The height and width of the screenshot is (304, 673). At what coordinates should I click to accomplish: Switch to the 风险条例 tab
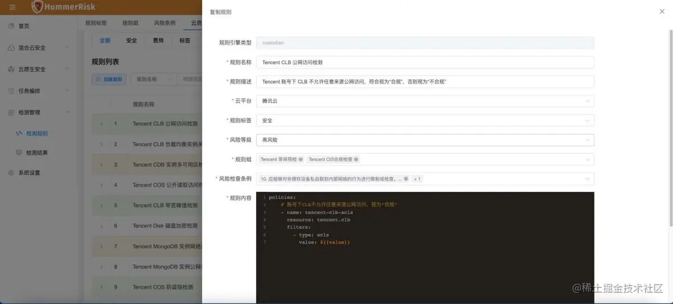[164, 23]
